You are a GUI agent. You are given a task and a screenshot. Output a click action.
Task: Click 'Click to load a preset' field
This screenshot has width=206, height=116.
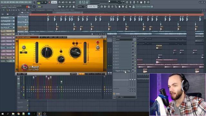pyautogui.click(x=27, y=37)
